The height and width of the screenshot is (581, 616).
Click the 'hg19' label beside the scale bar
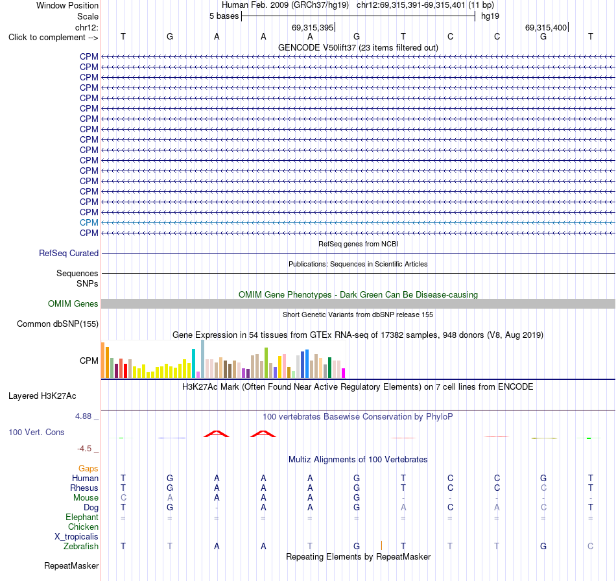[490, 16]
